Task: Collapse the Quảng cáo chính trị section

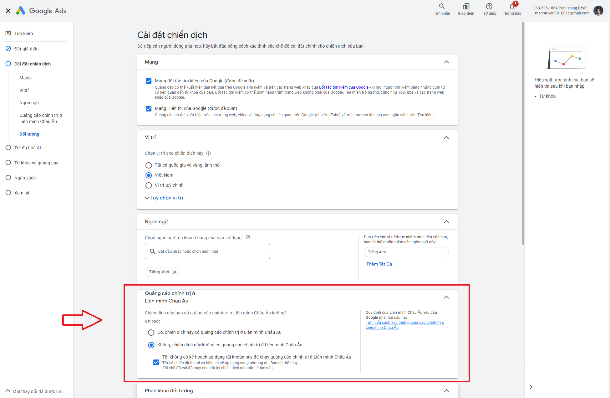Action: coord(446,297)
